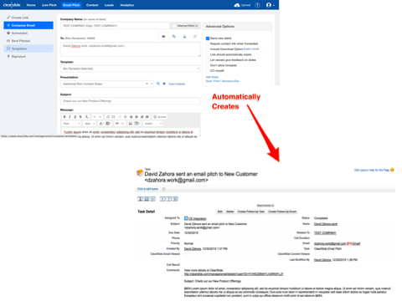This screenshot has height=301, width=402.
Task: Click Create Follow Up Task button
Action: (x=250, y=212)
